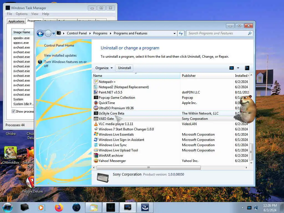Screen dimensions: 284x213
Task: Sort list by Name column header
Action: pyautogui.click(x=136, y=76)
